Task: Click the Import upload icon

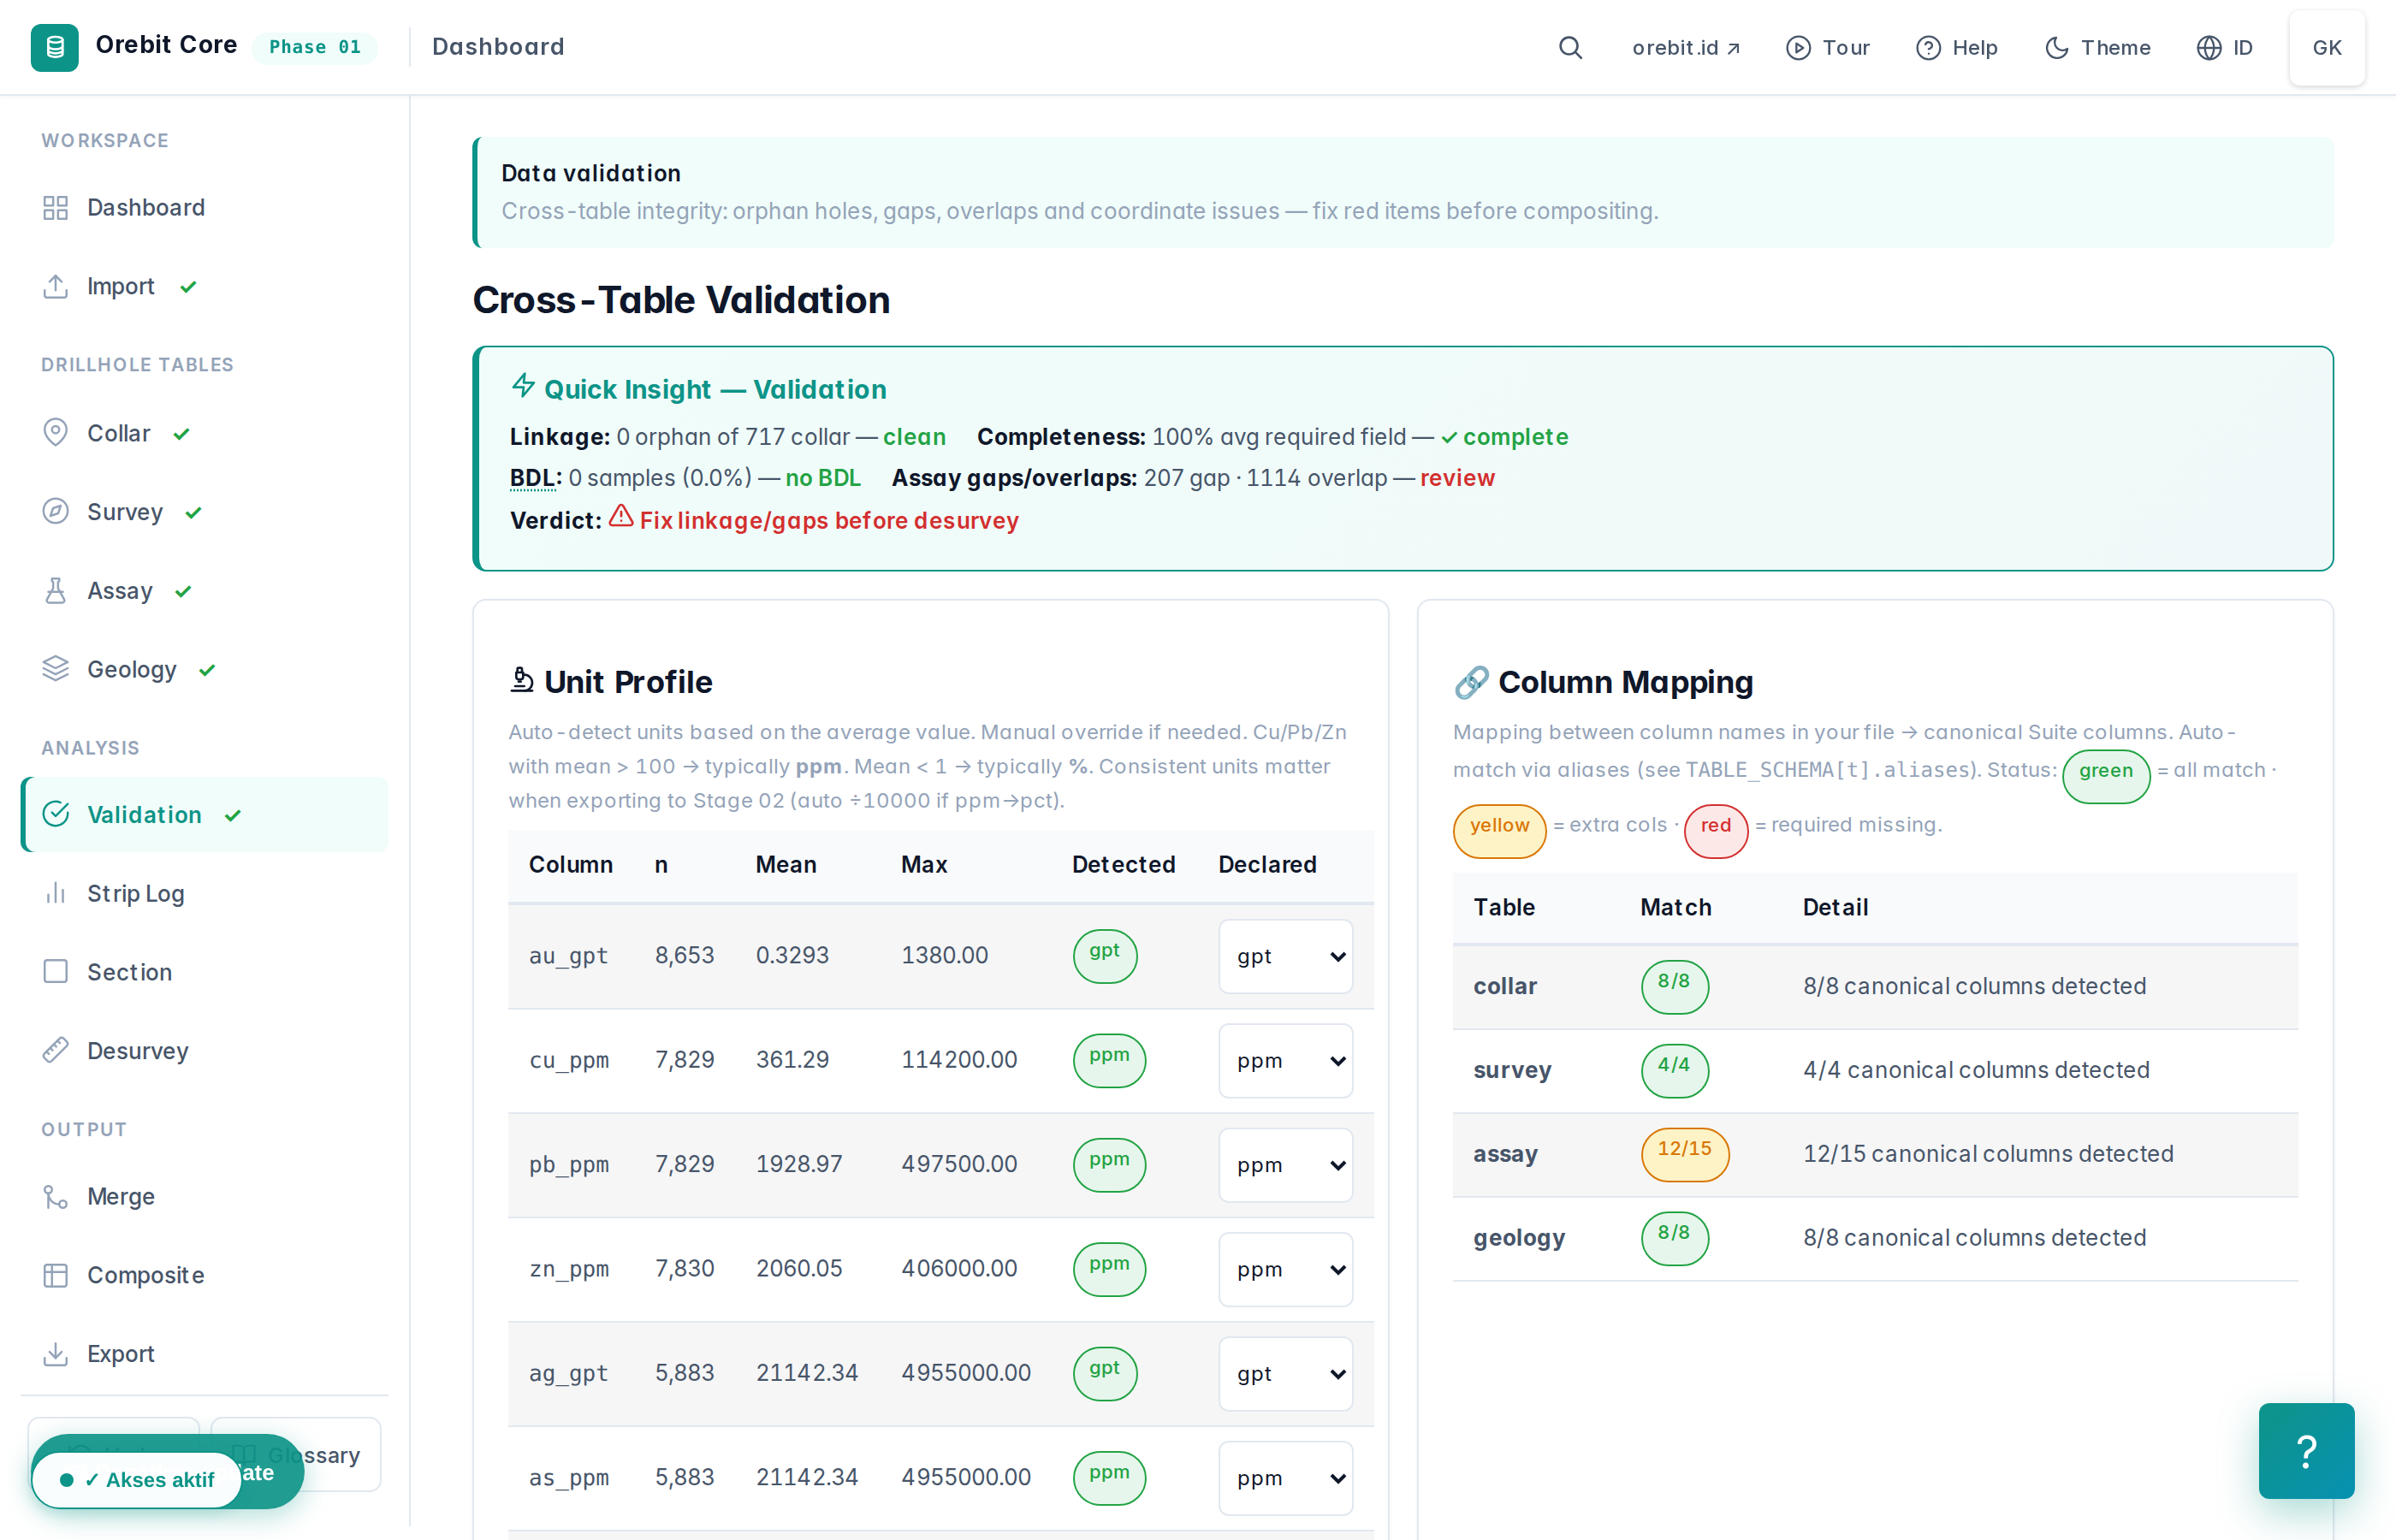Action: (56, 287)
